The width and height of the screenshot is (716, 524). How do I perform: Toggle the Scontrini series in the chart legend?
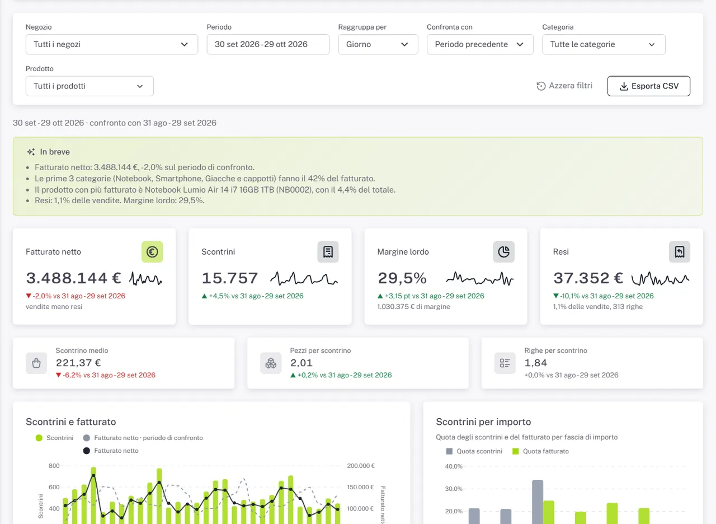[x=54, y=438]
